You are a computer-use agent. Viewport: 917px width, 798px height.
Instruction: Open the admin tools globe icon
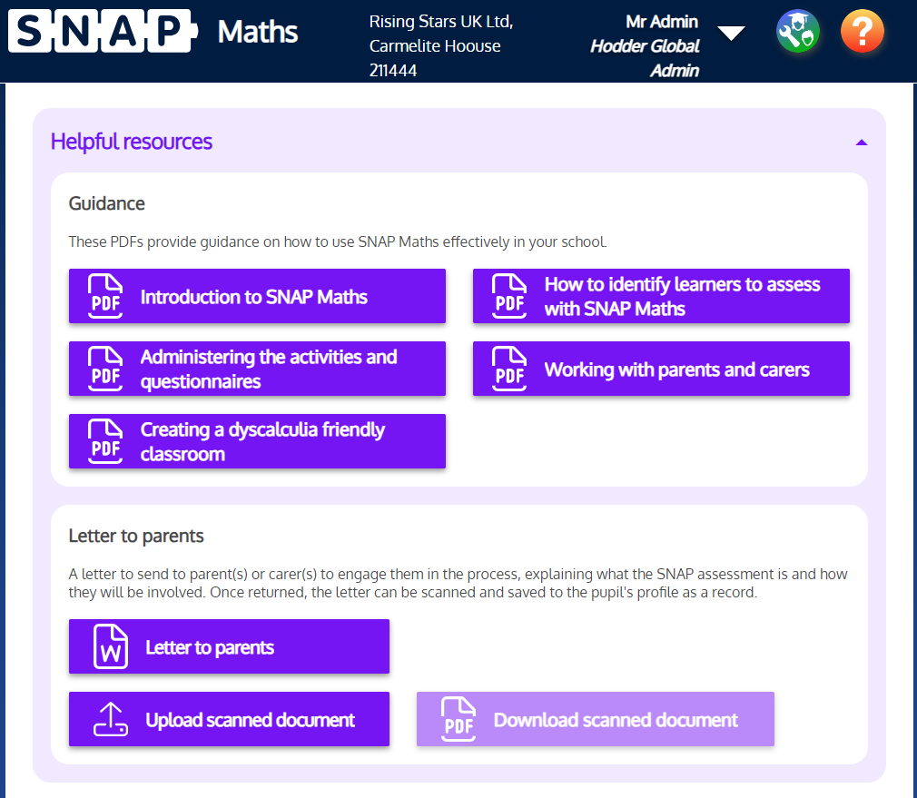[798, 33]
